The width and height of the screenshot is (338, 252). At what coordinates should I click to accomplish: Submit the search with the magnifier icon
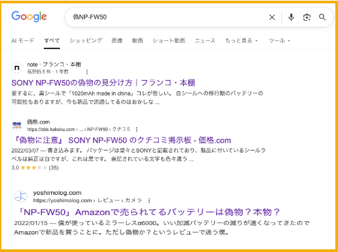tap(323, 17)
